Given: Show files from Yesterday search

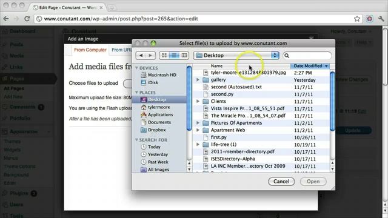Looking at the screenshot, I should click(155, 154).
